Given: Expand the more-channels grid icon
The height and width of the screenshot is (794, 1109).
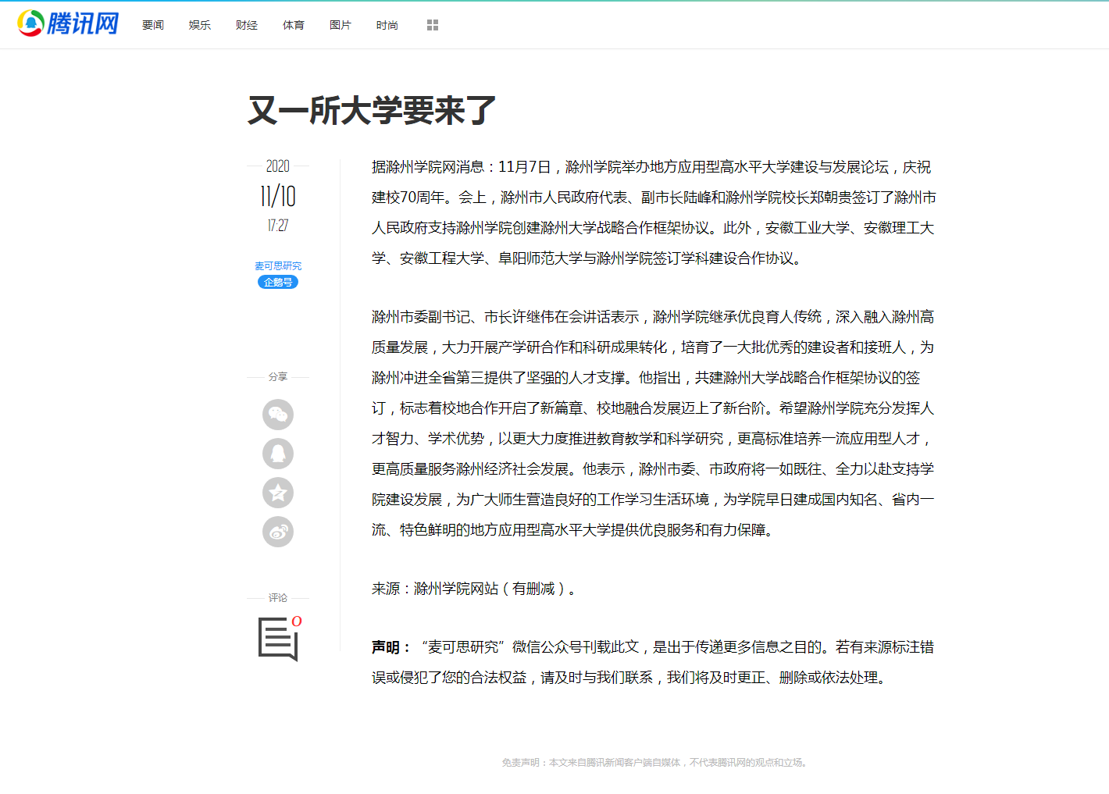Looking at the screenshot, I should tap(433, 25).
